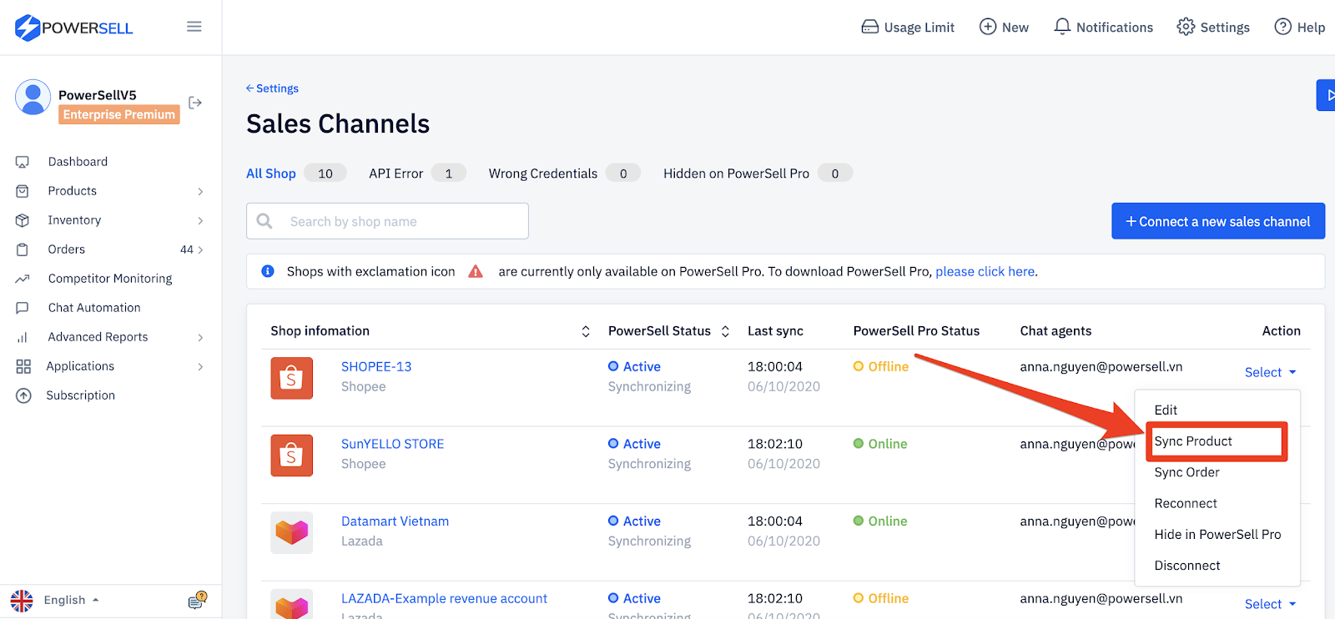The height and width of the screenshot is (619, 1335).
Task: Open Dashboard in sidebar
Action: point(78,162)
